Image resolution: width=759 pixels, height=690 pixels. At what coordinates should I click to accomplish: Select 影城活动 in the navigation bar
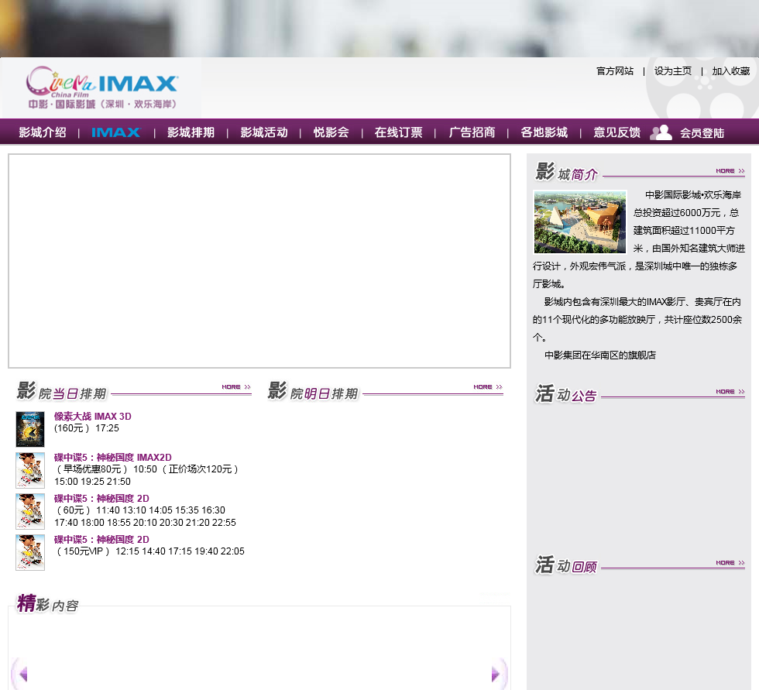[264, 132]
